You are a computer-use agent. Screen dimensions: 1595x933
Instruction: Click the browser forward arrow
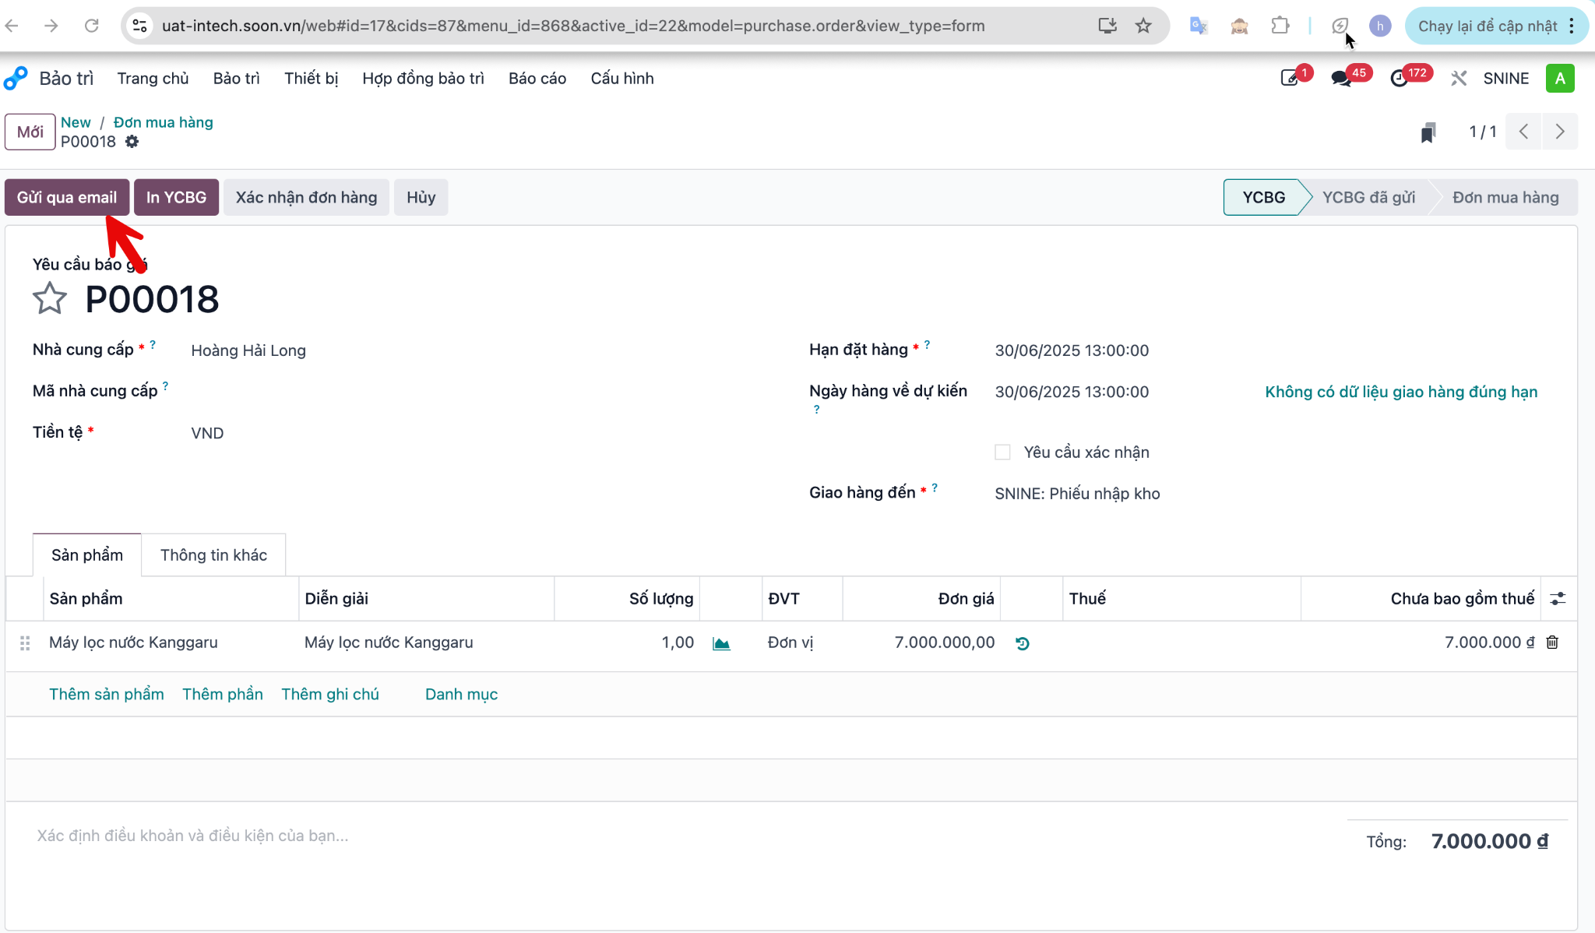(51, 26)
